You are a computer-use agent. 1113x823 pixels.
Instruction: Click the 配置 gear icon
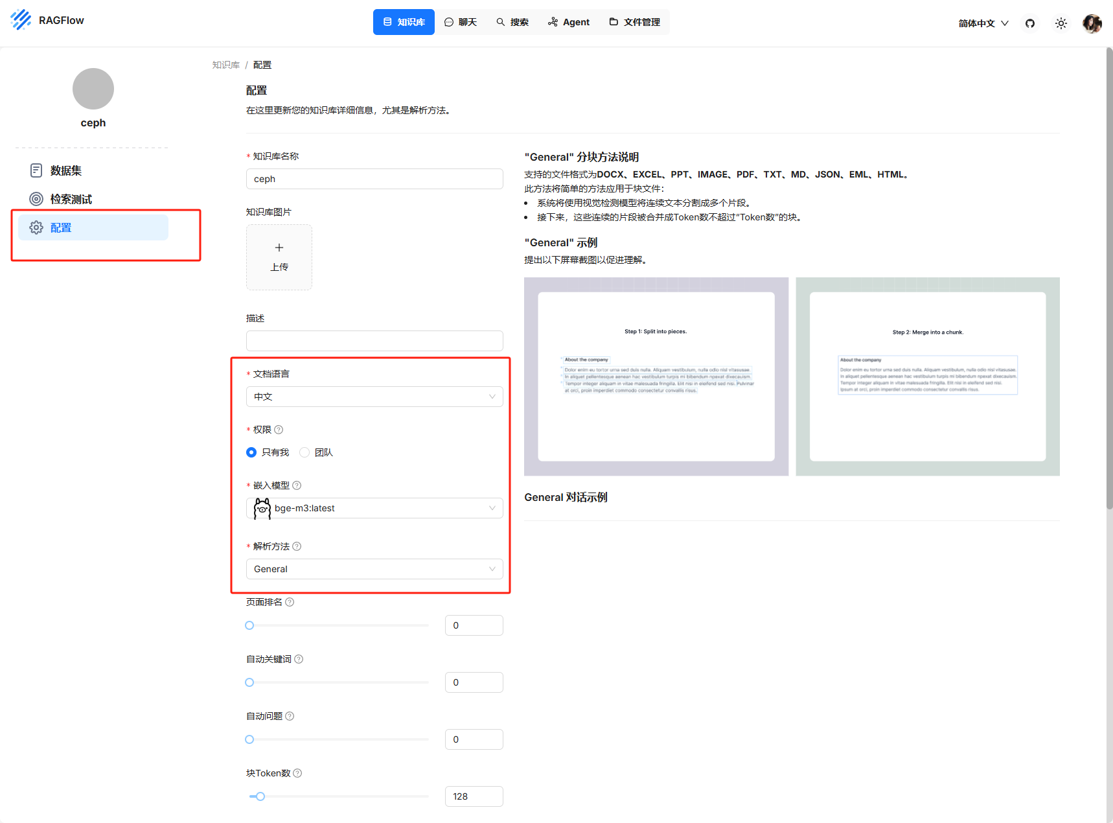(x=36, y=227)
